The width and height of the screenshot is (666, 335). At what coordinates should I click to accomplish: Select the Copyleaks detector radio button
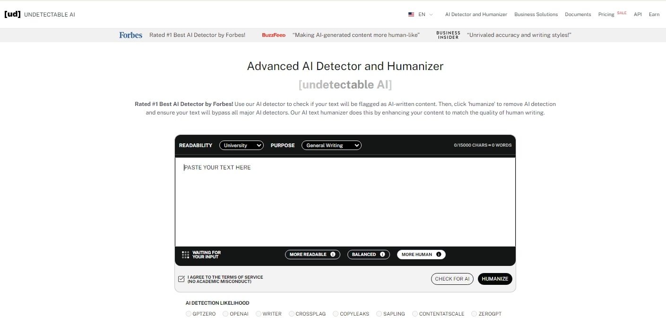(x=336, y=314)
